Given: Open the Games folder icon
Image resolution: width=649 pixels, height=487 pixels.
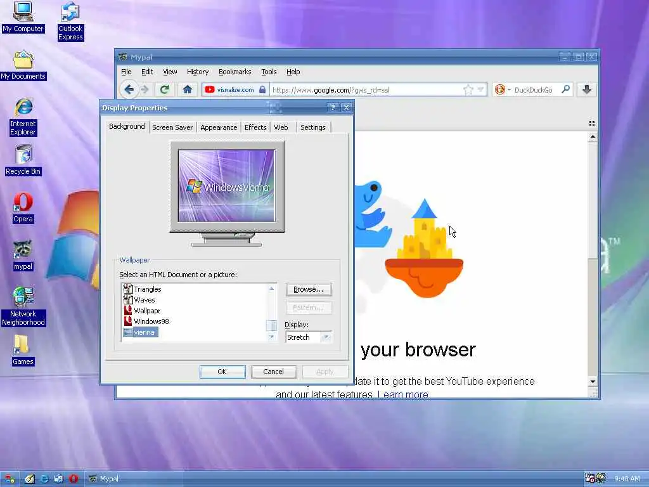Looking at the screenshot, I should [x=23, y=350].
